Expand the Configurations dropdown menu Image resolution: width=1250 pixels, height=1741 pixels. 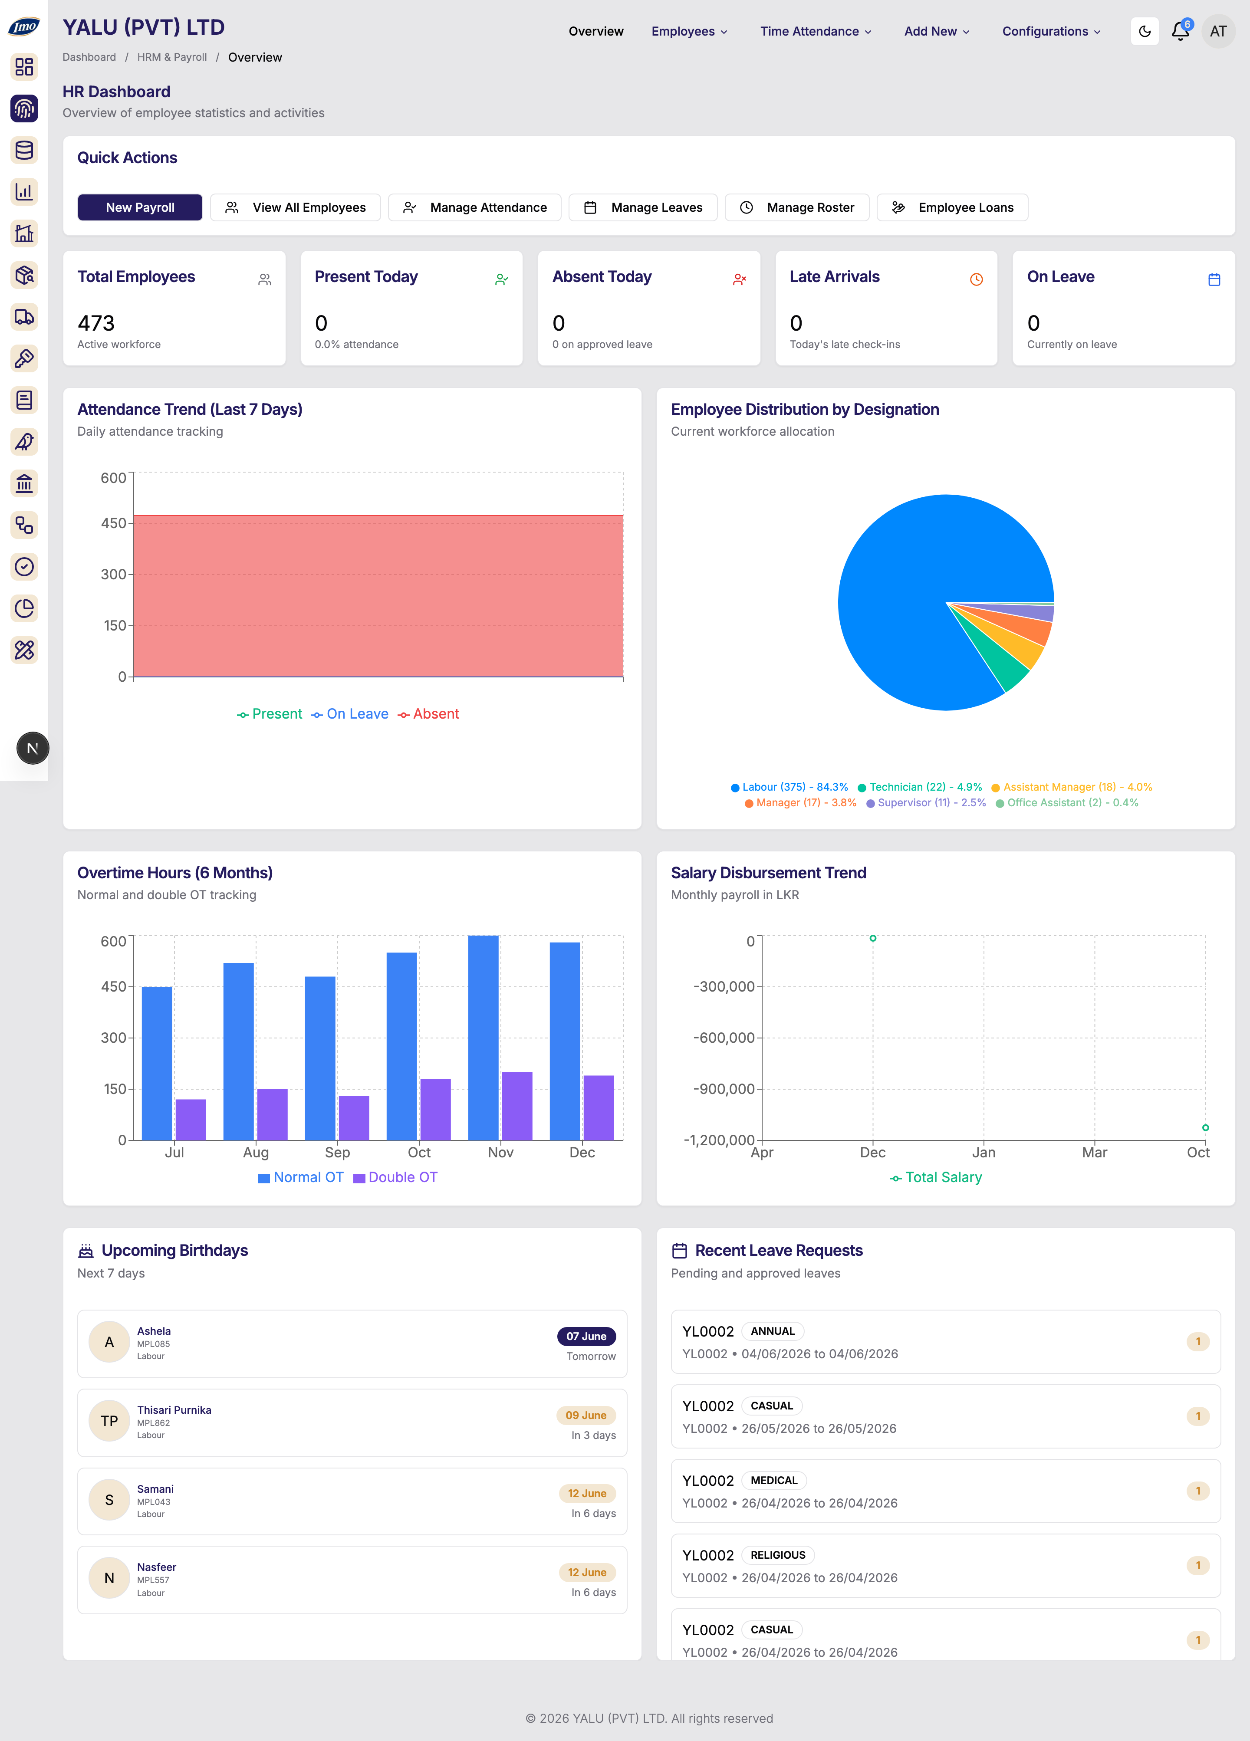click(1051, 32)
